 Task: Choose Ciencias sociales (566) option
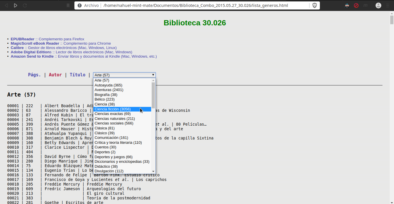pos(114,123)
